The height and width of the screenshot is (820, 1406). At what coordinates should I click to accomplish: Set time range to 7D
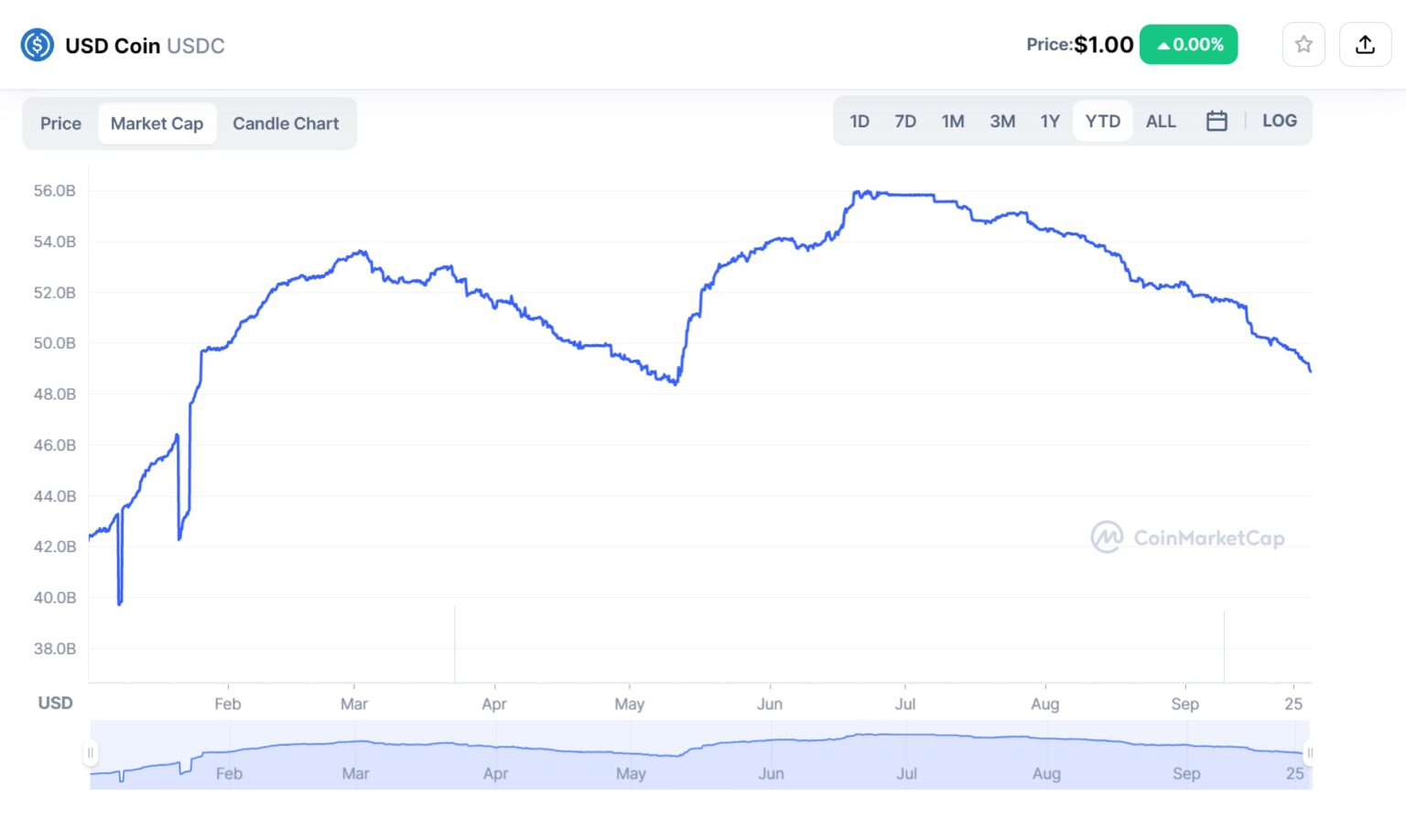(904, 121)
